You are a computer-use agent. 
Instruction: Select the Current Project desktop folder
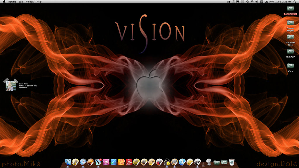[291, 26]
